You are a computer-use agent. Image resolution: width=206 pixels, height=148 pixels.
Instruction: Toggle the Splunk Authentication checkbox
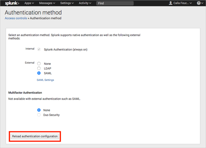coord(39,50)
